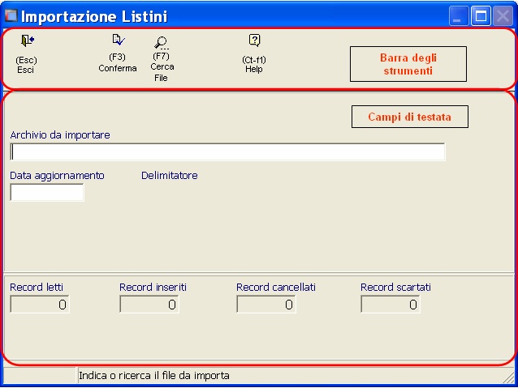The image size is (518, 388).
Task: Click the Esci (Esc) exit door icon
Action: (28, 41)
